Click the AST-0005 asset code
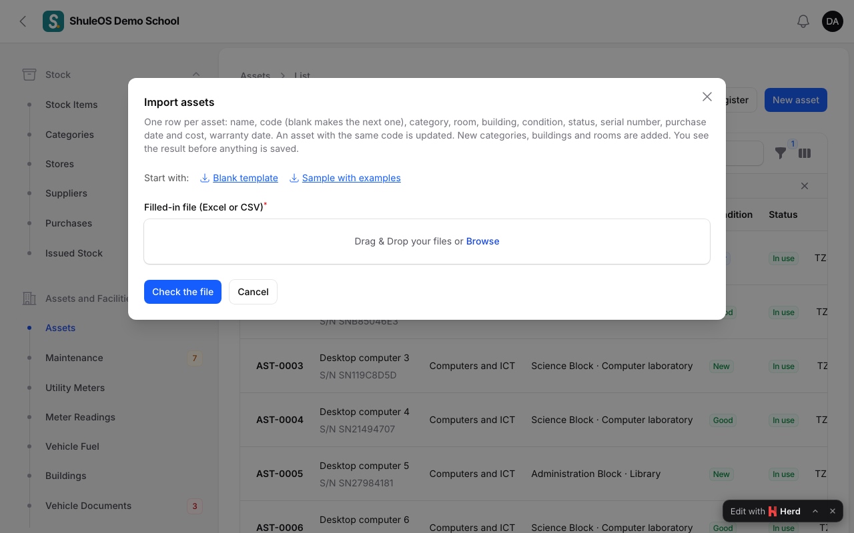Viewport: 854px width, 533px height. point(280,474)
